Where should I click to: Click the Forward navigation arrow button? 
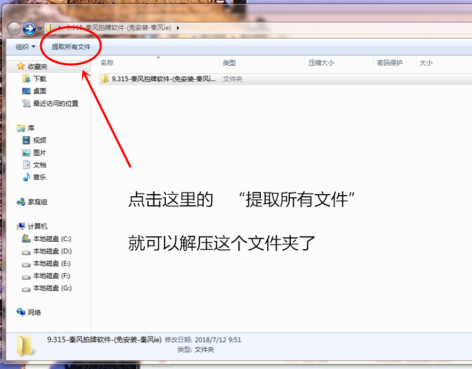29,28
